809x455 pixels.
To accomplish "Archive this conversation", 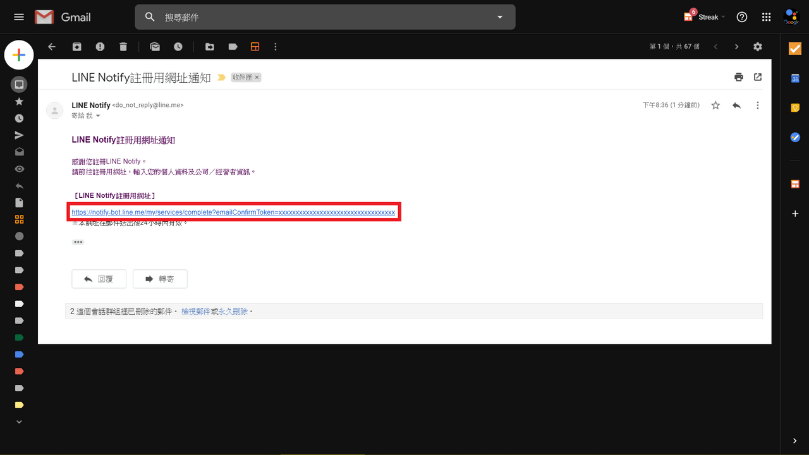I will pos(76,47).
